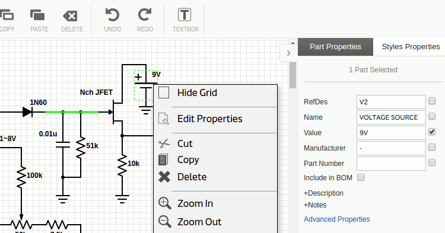
Task: Click the Delete toolbar icon
Action: click(70, 16)
